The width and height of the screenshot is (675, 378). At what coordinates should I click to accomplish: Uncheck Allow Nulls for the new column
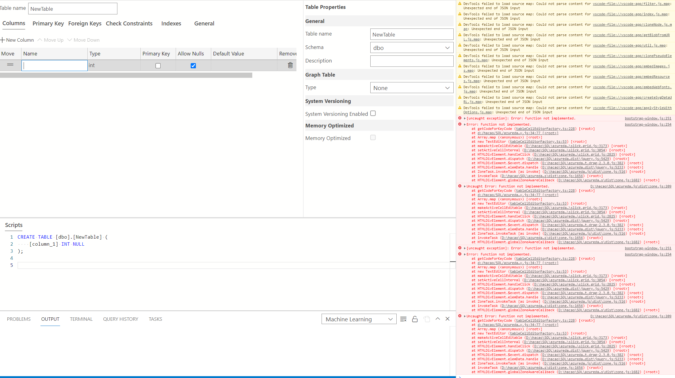pyautogui.click(x=193, y=65)
